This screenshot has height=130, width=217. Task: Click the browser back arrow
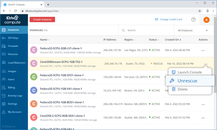click(4, 11)
